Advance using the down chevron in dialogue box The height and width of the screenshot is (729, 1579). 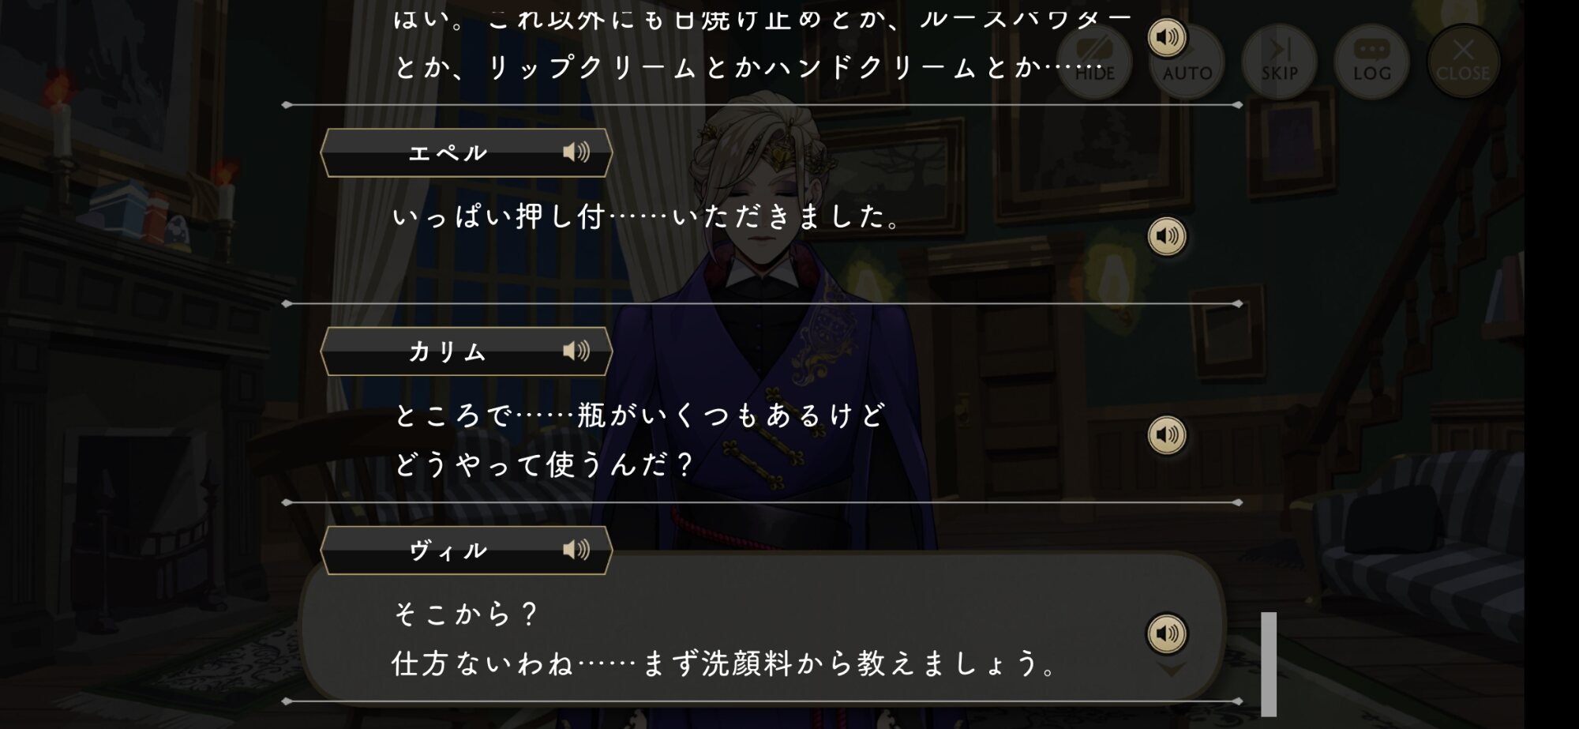click(x=1170, y=670)
